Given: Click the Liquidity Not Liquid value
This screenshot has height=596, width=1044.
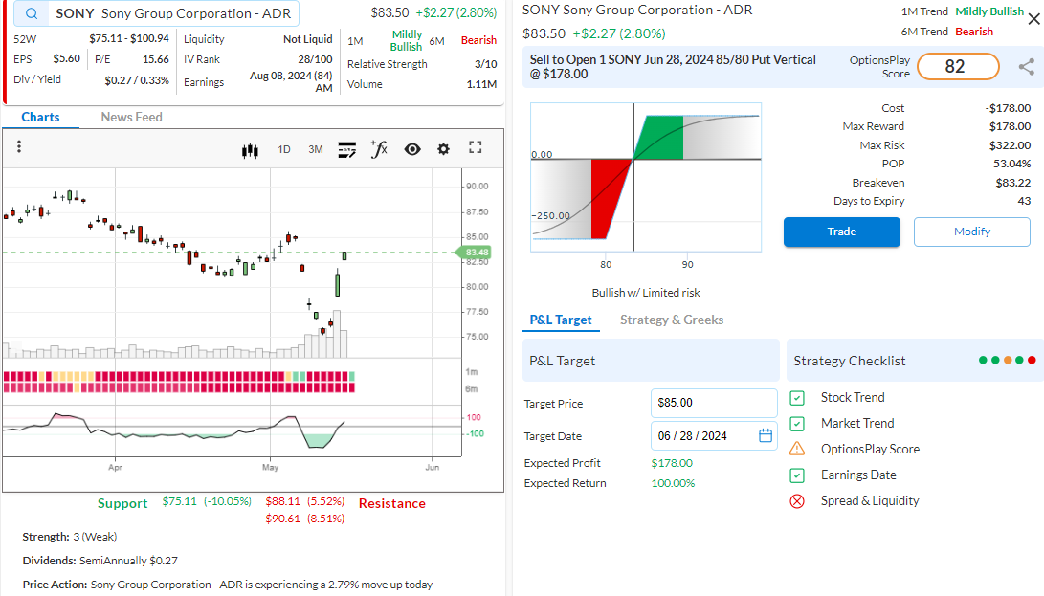Looking at the screenshot, I should point(307,39).
